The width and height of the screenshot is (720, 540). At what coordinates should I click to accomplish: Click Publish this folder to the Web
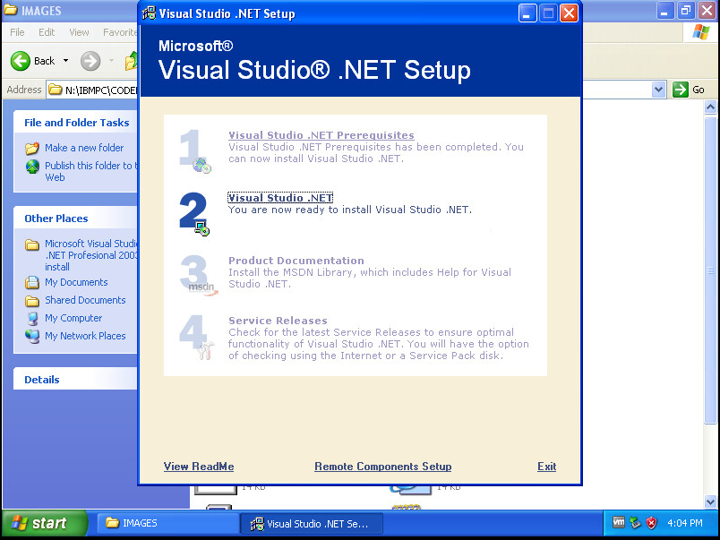91,171
